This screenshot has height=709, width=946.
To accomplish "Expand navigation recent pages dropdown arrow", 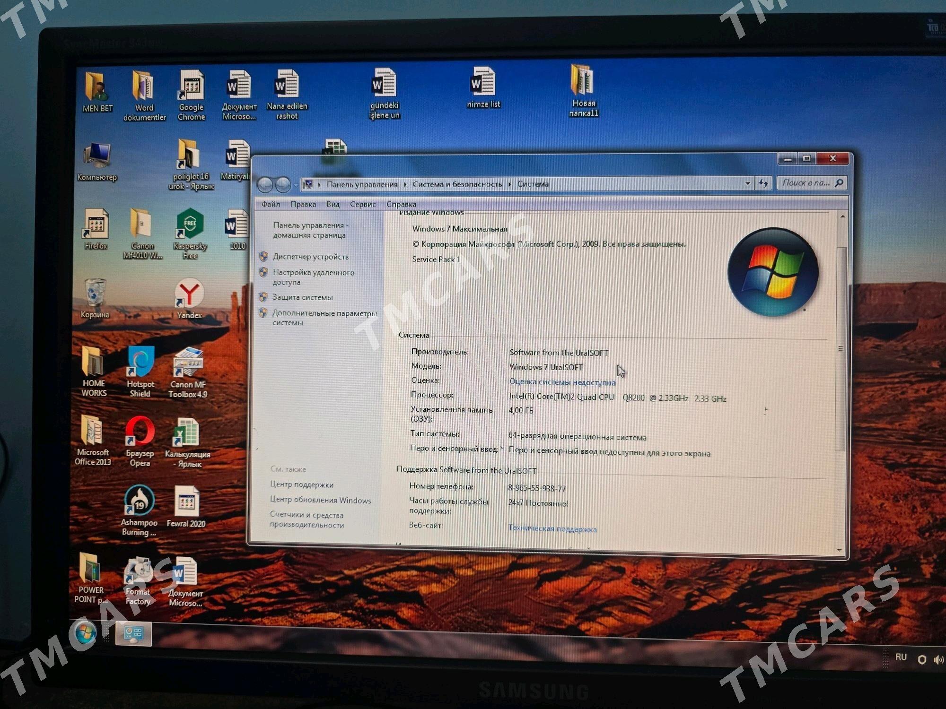I will pyautogui.click(x=296, y=185).
